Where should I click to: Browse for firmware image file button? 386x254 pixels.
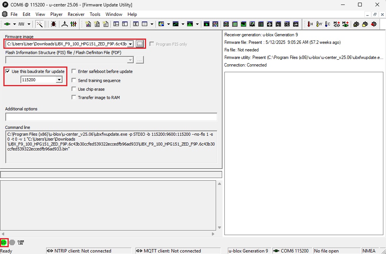click(140, 44)
